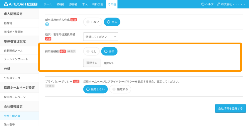Screen dimensions: 249x126
Task: Choose あり for 採用実績校
Action: point(109,51)
